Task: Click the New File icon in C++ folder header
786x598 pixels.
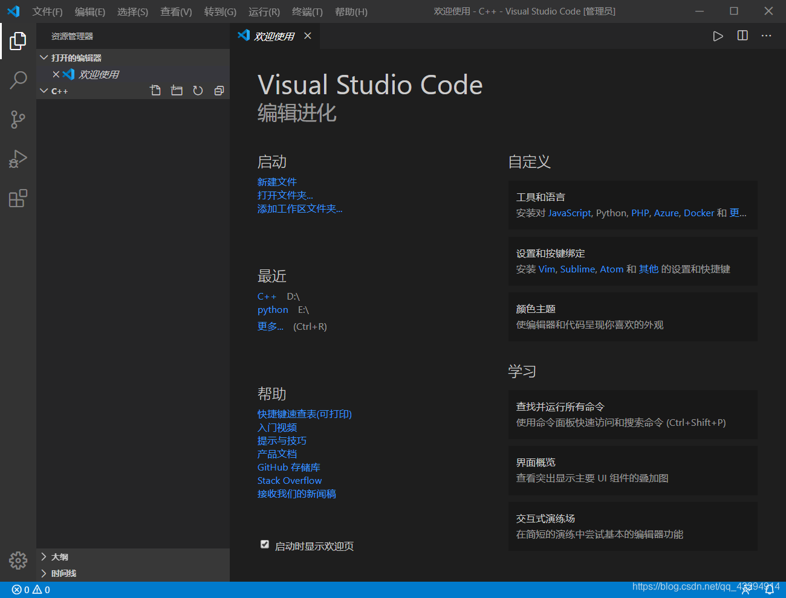Action: [x=155, y=91]
